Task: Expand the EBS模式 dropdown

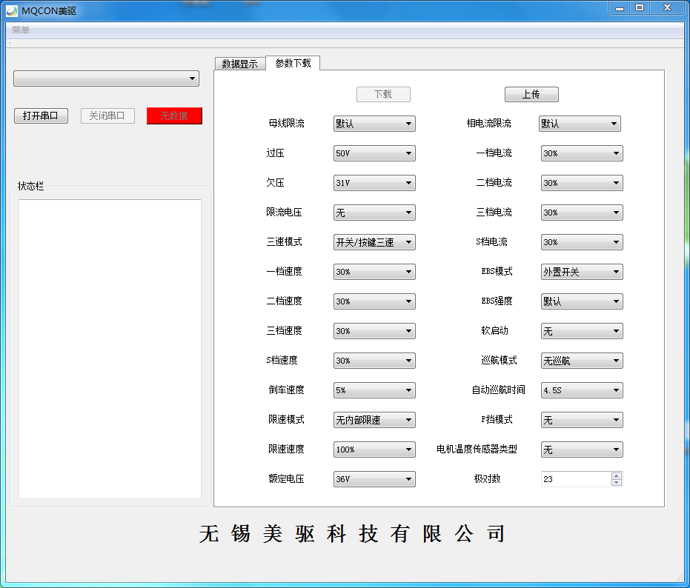Action: tap(581, 272)
